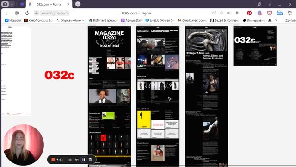Screen dimensions: 296x167
Task: Open the Афиша Daily bookmark
Action: point(132,20)
